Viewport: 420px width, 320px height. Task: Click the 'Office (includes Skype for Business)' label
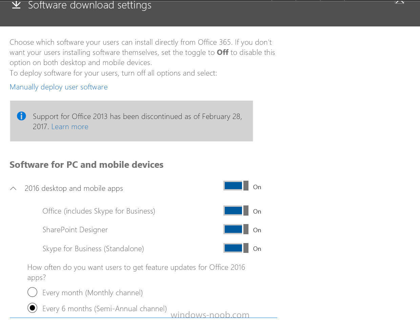pos(99,211)
